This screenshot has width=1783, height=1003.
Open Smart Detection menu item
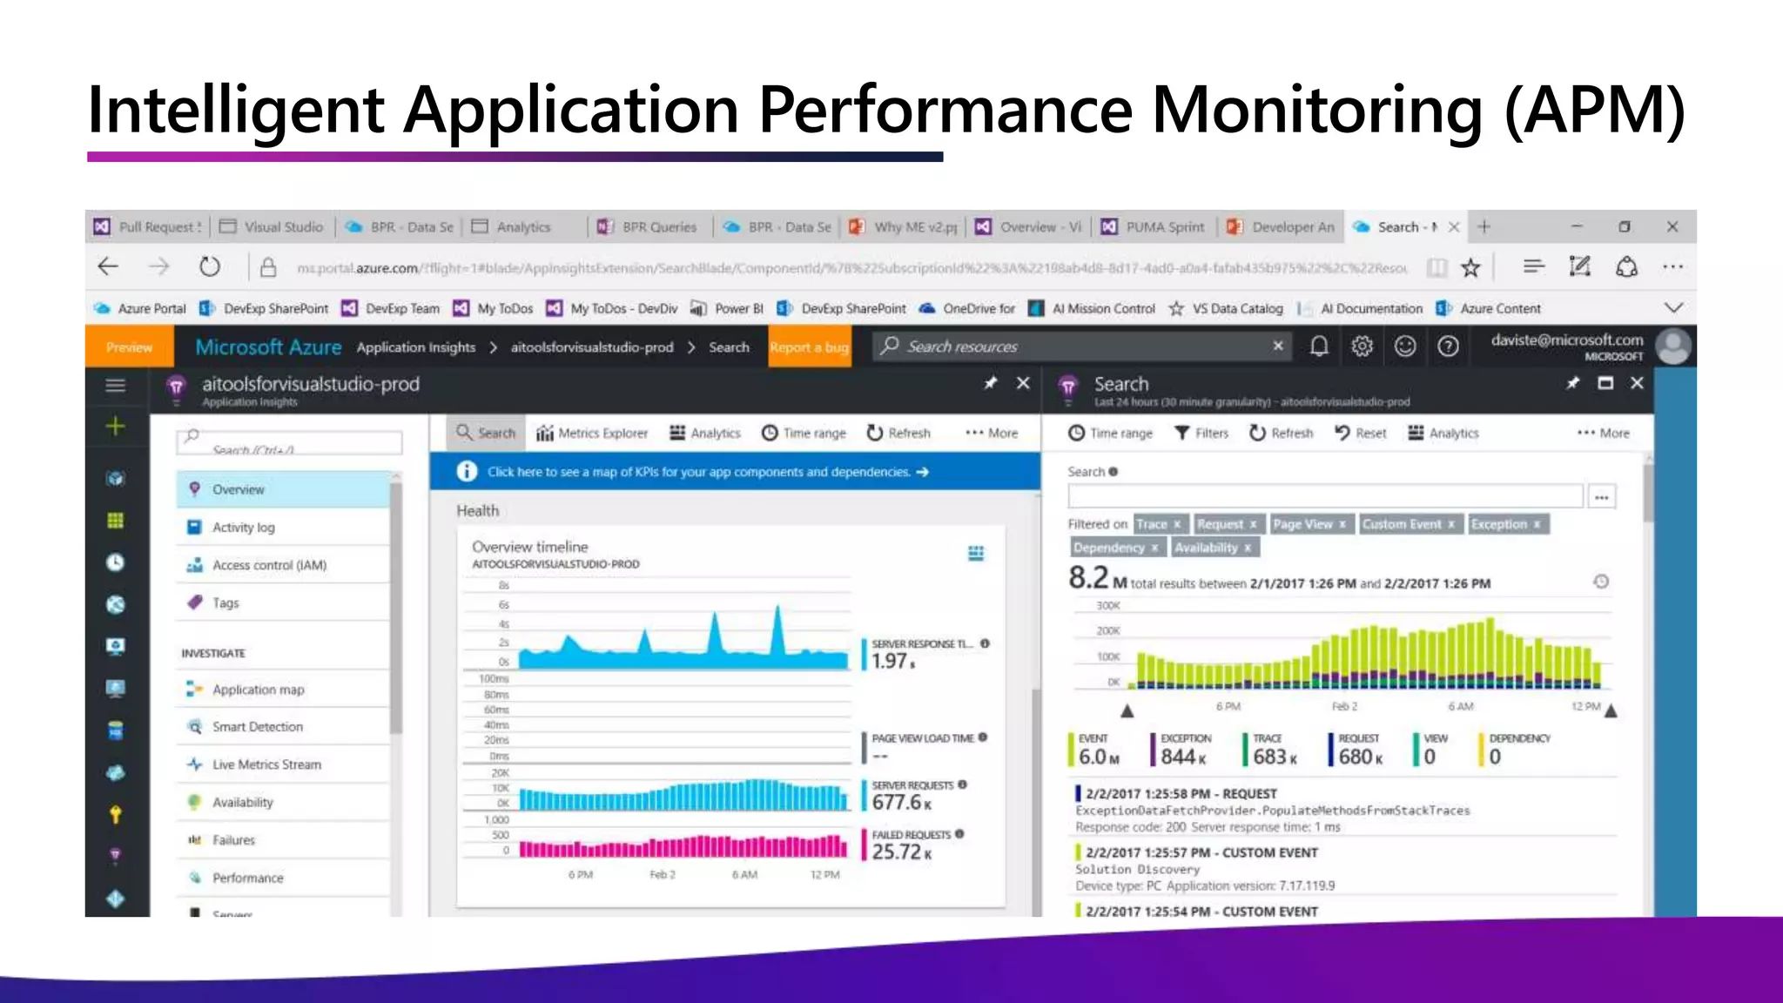click(283, 727)
